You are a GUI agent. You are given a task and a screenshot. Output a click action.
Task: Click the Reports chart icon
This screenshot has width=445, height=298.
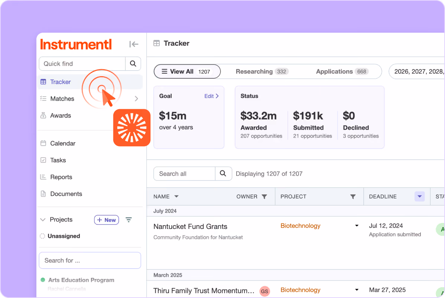click(43, 177)
